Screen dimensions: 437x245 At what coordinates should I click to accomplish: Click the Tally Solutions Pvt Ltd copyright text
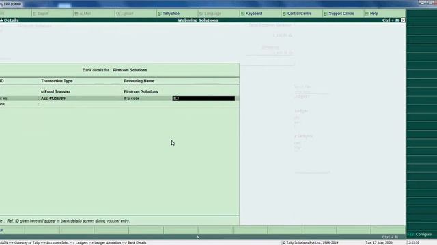310,242
